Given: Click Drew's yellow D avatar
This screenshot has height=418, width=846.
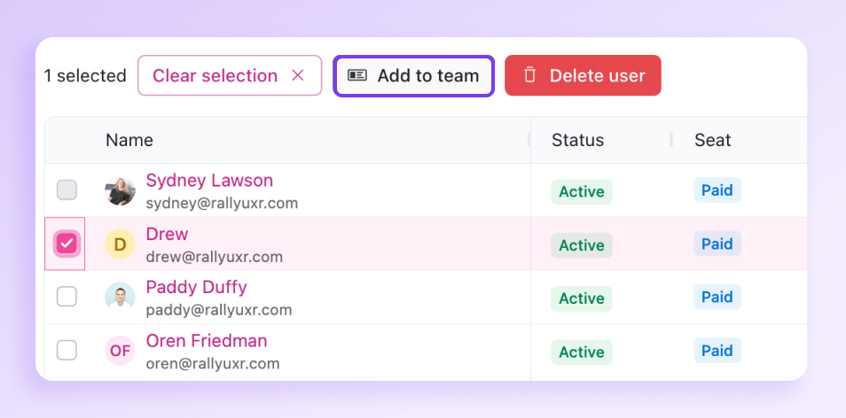Looking at the screenshot, I should pyautogui.click(x=120, y=244).
